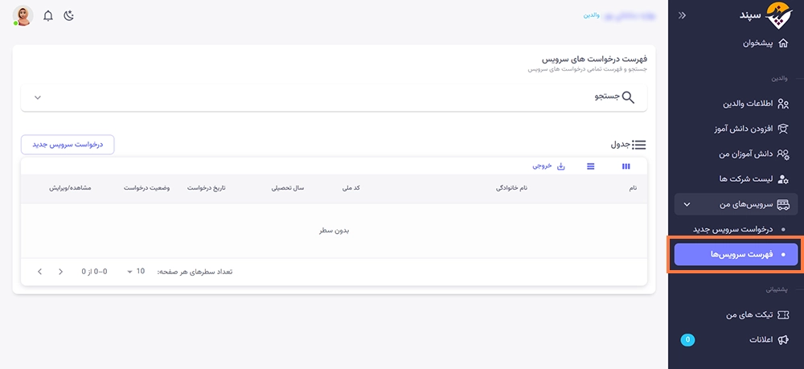This screenshot has width=804, height=369.
Task: Open the notifications bell
Action: pyautogui.click(x=48, y=15)
